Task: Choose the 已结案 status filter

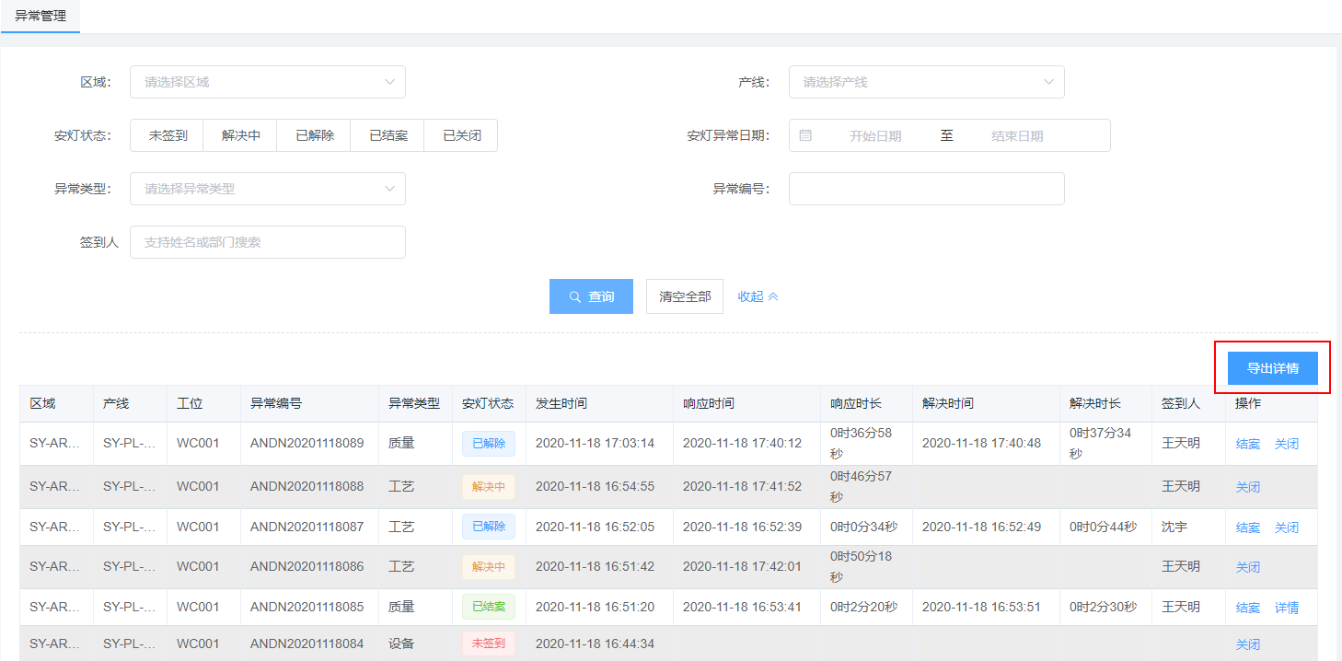Action: pyautogui.click(x=388, y=135)
